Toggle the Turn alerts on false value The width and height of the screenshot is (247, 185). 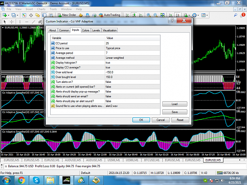pyautogui.click(x=132, y=82)
